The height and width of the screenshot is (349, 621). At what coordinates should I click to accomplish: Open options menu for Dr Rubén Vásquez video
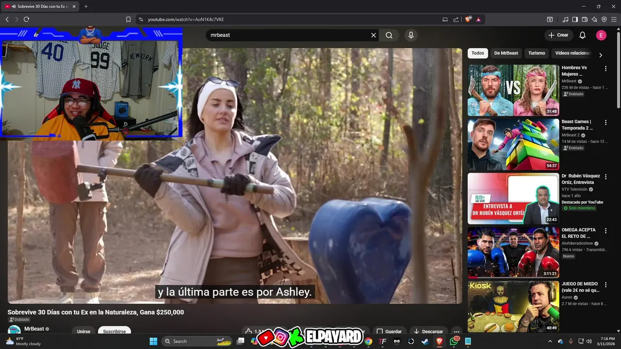coord(605,177)
